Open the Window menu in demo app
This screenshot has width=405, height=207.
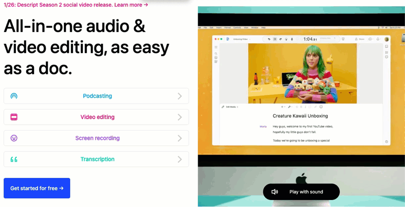click(x=255, y=28)
